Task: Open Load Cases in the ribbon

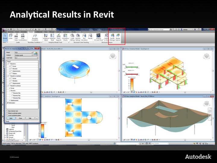Action: pyautogui.click(x=16, y=37)
